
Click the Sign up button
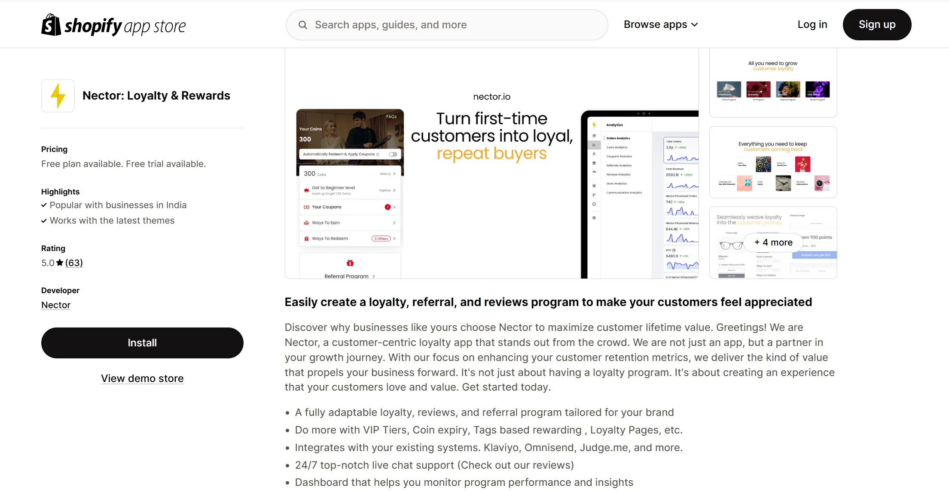pos(877,25)
